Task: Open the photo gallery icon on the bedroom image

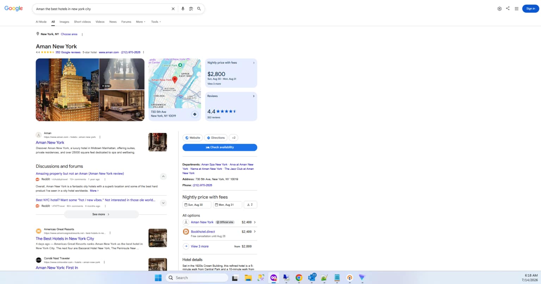Action: pyautogui.click(x=138, y=114)
